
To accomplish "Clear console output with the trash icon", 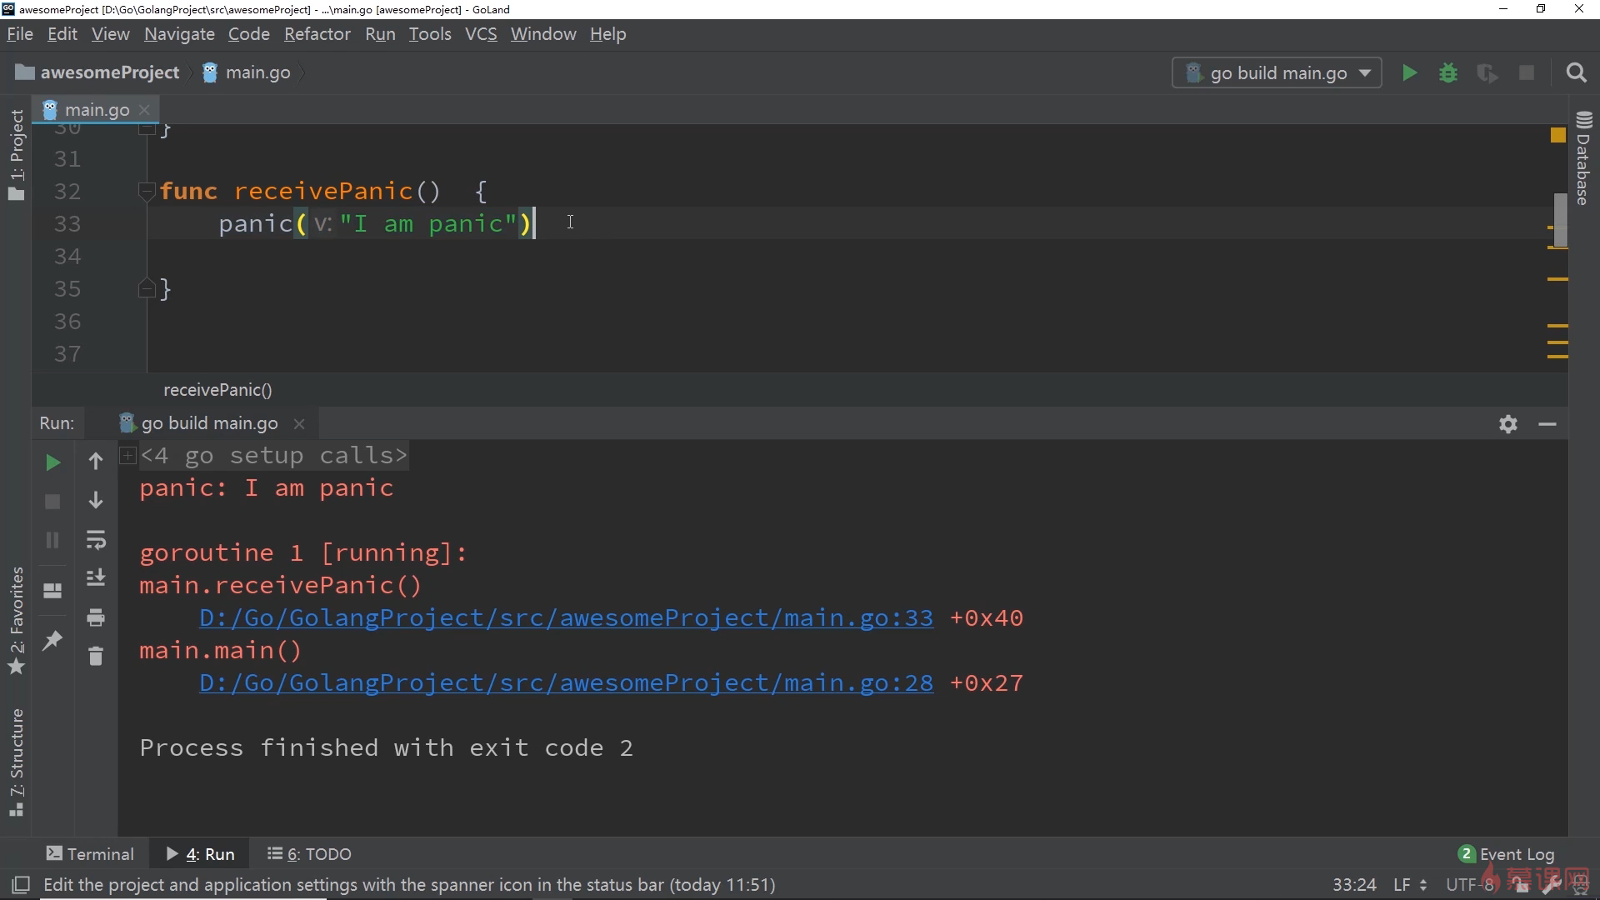I will (x=96, y=657).
